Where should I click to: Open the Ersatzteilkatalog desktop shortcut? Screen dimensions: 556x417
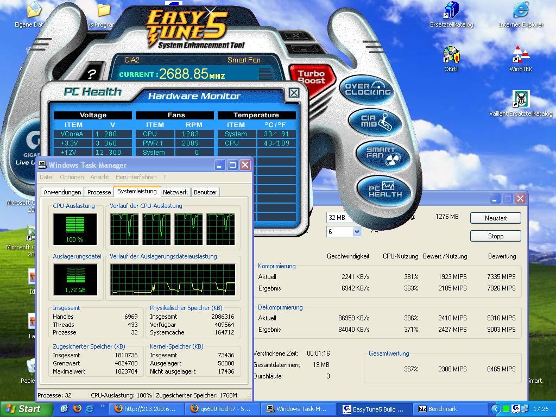(451, 14)
